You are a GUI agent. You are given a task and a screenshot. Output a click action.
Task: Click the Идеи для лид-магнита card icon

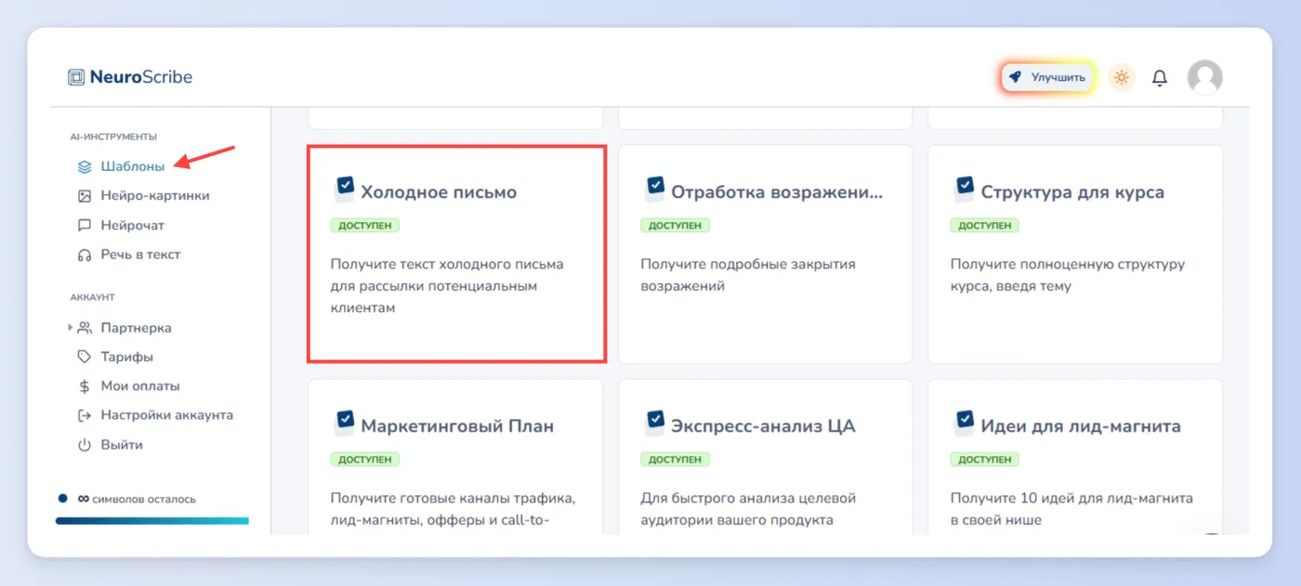pyautogui.click(x=964, y=423)
